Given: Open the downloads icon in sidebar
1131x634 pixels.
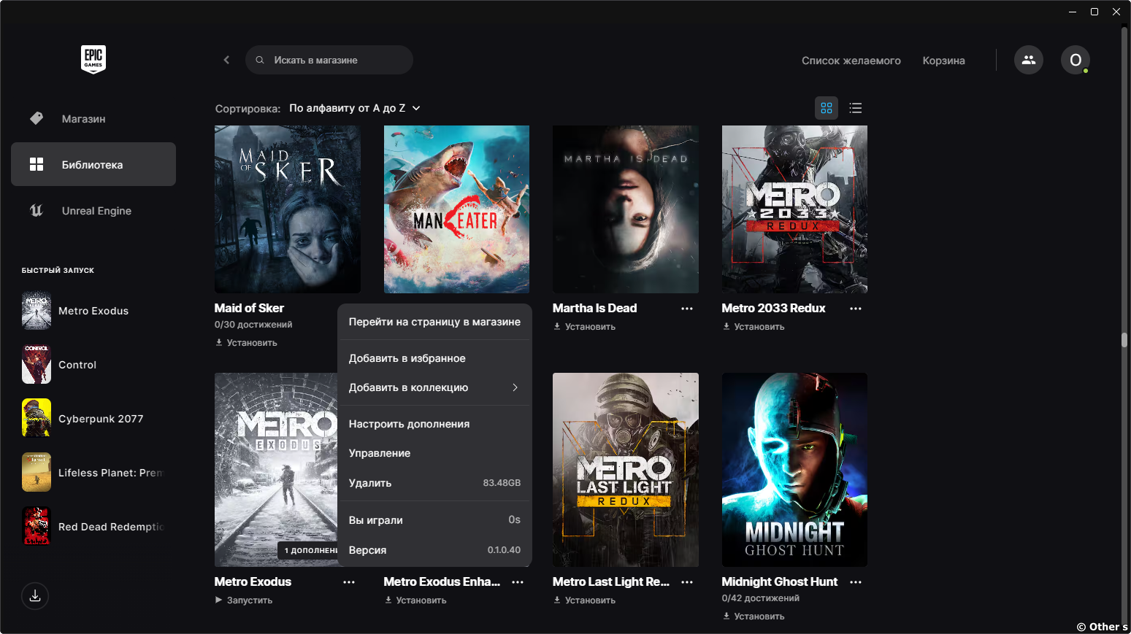Looking at the screenshot, I should click(35, 596).
